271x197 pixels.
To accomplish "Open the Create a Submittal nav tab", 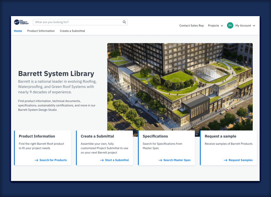I will 73,31.
